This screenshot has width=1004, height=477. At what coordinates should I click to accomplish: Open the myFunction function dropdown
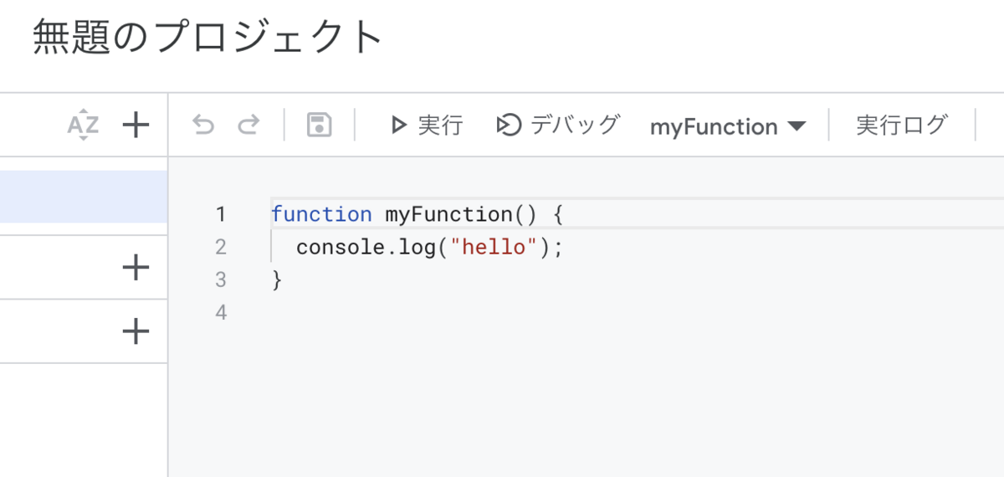click(728, 126)
